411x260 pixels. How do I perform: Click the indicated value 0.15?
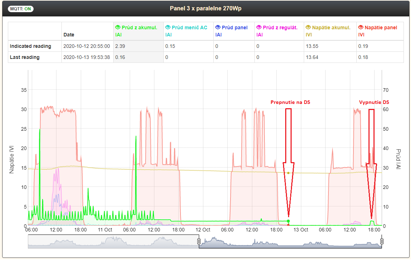click(x=170, y=46)
